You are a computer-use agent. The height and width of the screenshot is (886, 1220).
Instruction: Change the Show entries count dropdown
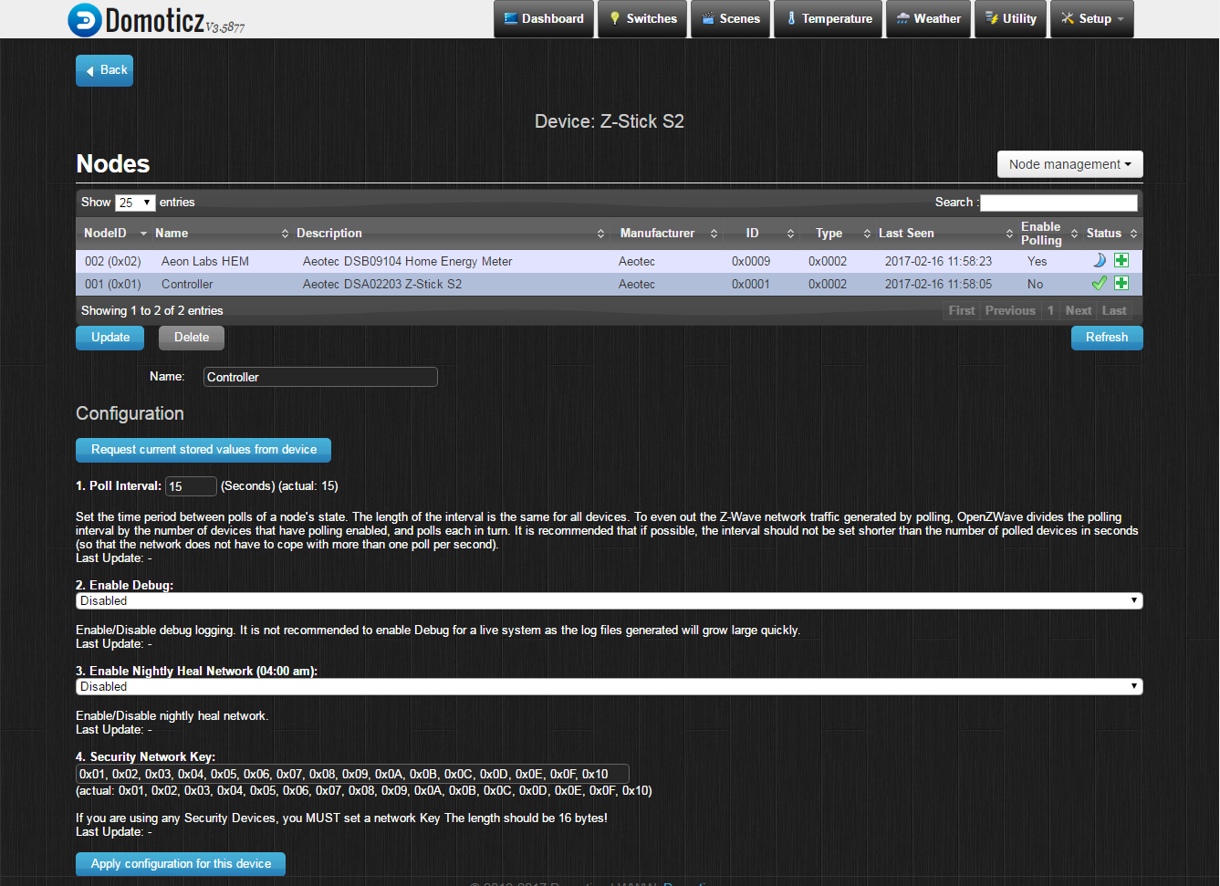pos(135,203)
